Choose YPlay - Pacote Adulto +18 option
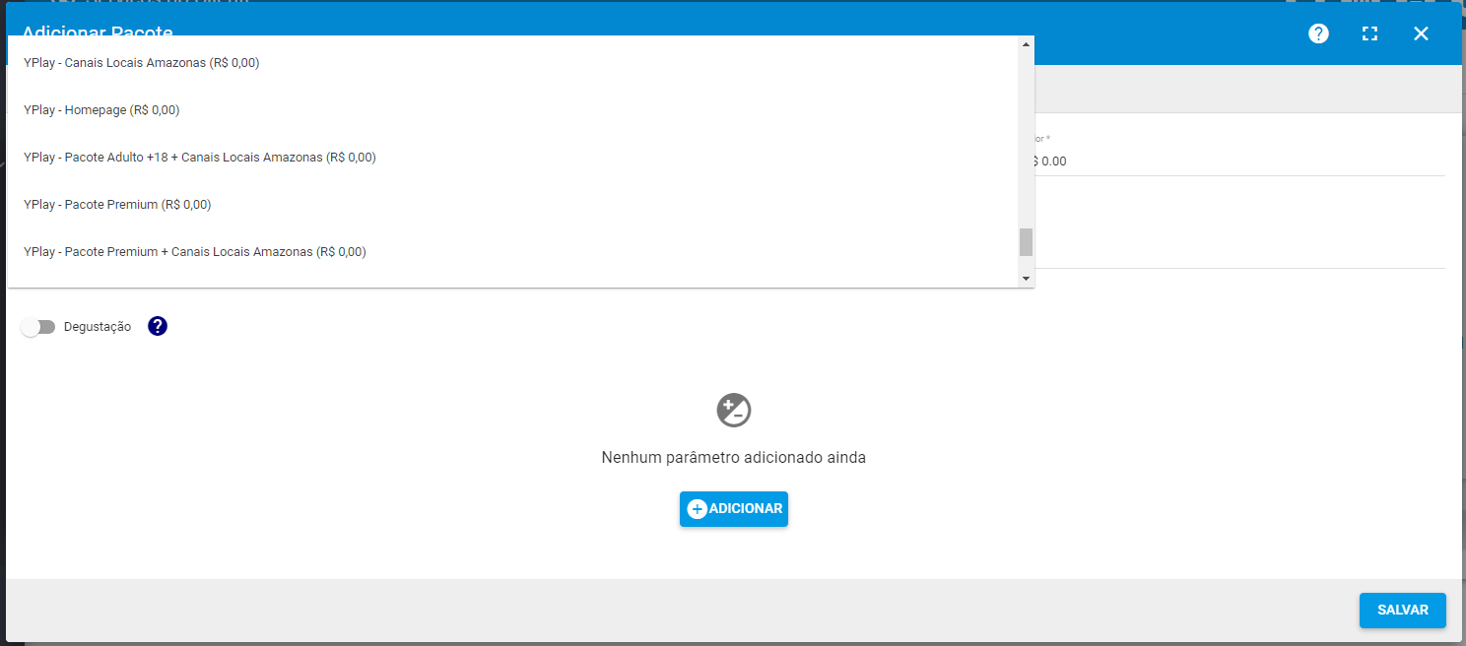This screenshot has width=1466, height=646. [513, 158]
